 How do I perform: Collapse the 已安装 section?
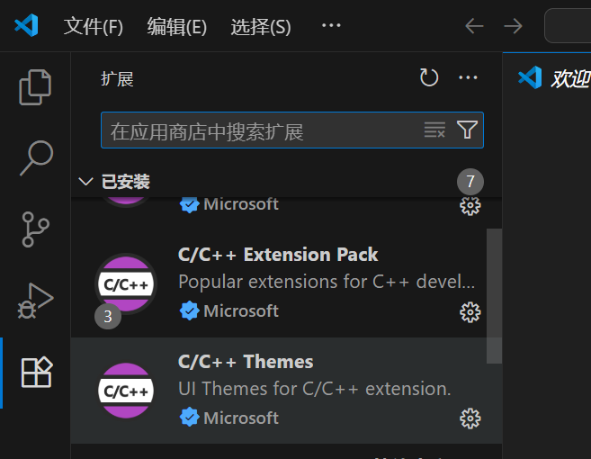(x=86, y=182)
